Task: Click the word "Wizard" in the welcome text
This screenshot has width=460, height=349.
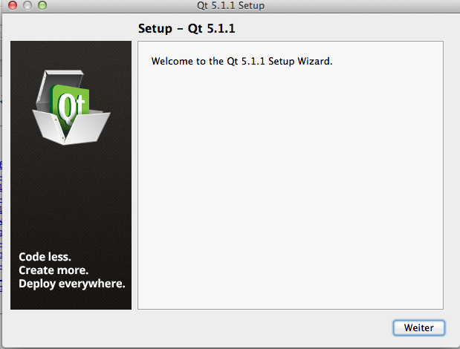Action: pos(314,61)
